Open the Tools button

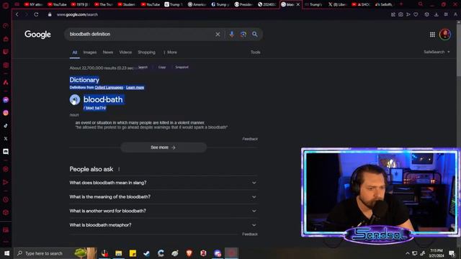coord(256,53)
